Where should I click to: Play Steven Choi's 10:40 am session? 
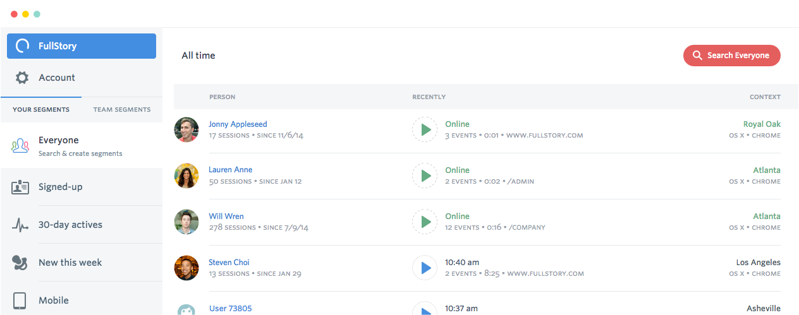point(425,268)
